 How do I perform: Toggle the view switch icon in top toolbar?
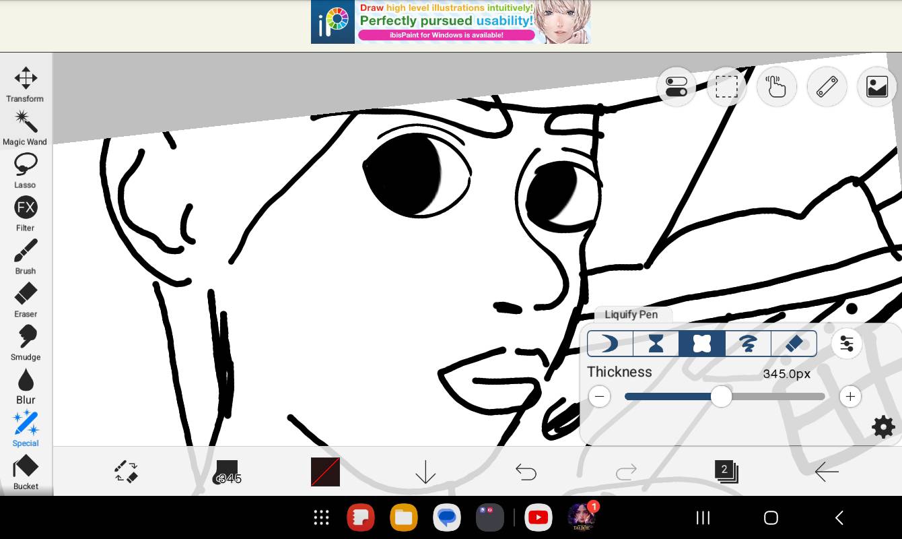(x=676, y=87)
